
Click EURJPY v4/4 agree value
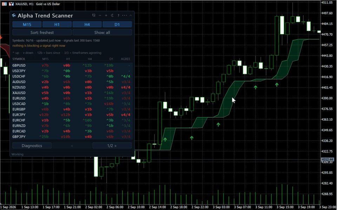(x=126, y=115)
